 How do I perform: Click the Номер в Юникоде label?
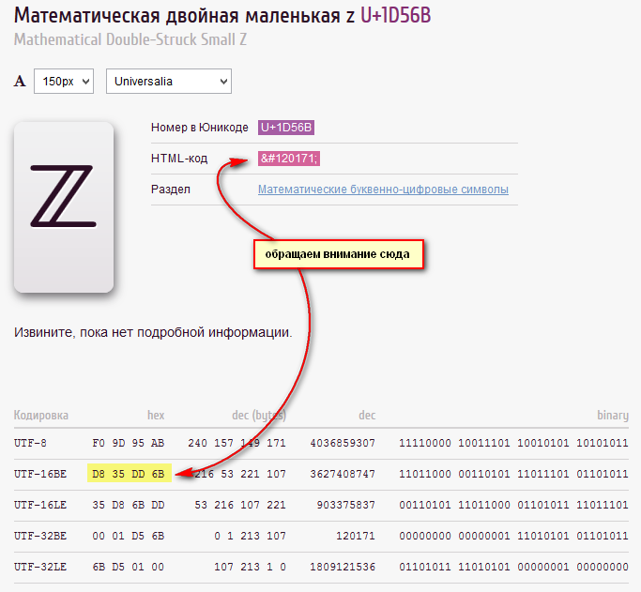200,128
